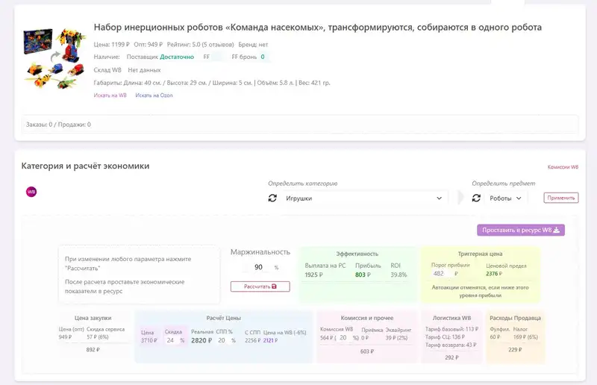597x385 pixels.
Task: Open the Роботы subject dropdown
Action: (x=505, y=198)
